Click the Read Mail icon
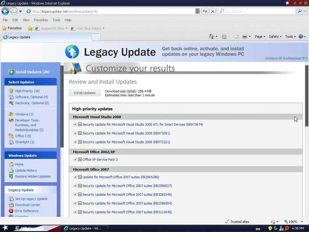This screenshot has width=309, height=232. [x=236, y=37]
